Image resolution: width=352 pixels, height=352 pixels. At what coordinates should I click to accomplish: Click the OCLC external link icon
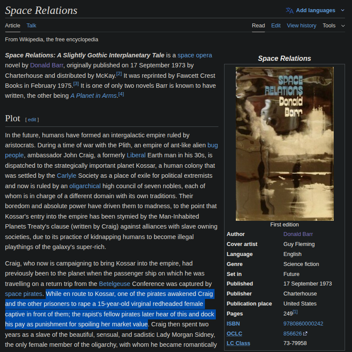click(305, 334)
